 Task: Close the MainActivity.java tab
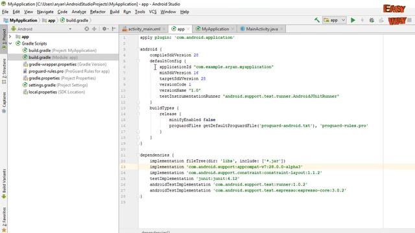(x=281, y=29)
